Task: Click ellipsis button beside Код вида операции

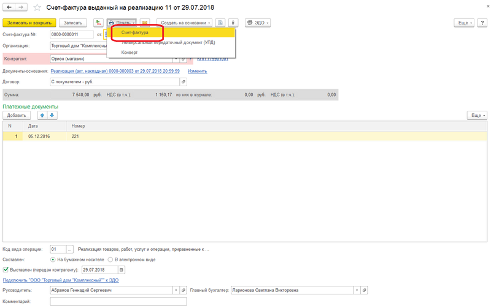Action: coord(69,249)
